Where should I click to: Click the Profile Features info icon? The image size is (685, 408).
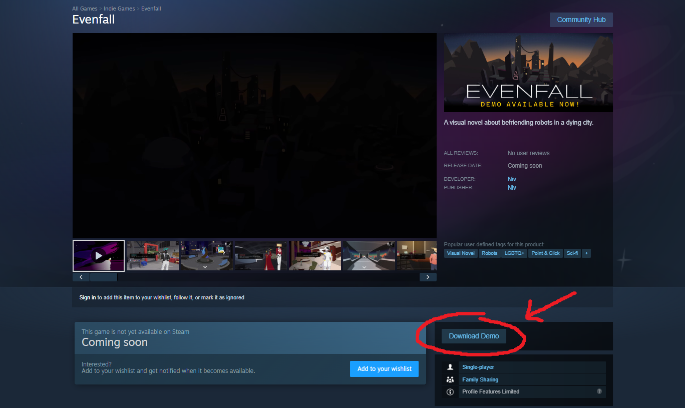450,392
